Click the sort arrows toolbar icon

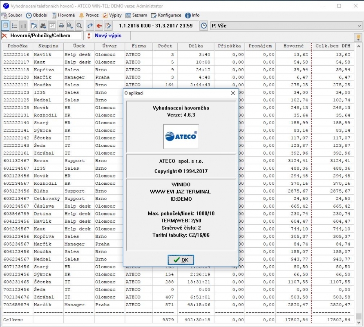click(x=52, y=25)
